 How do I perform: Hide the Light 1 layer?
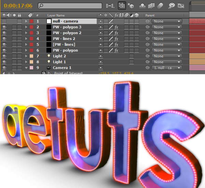[4, 62]
